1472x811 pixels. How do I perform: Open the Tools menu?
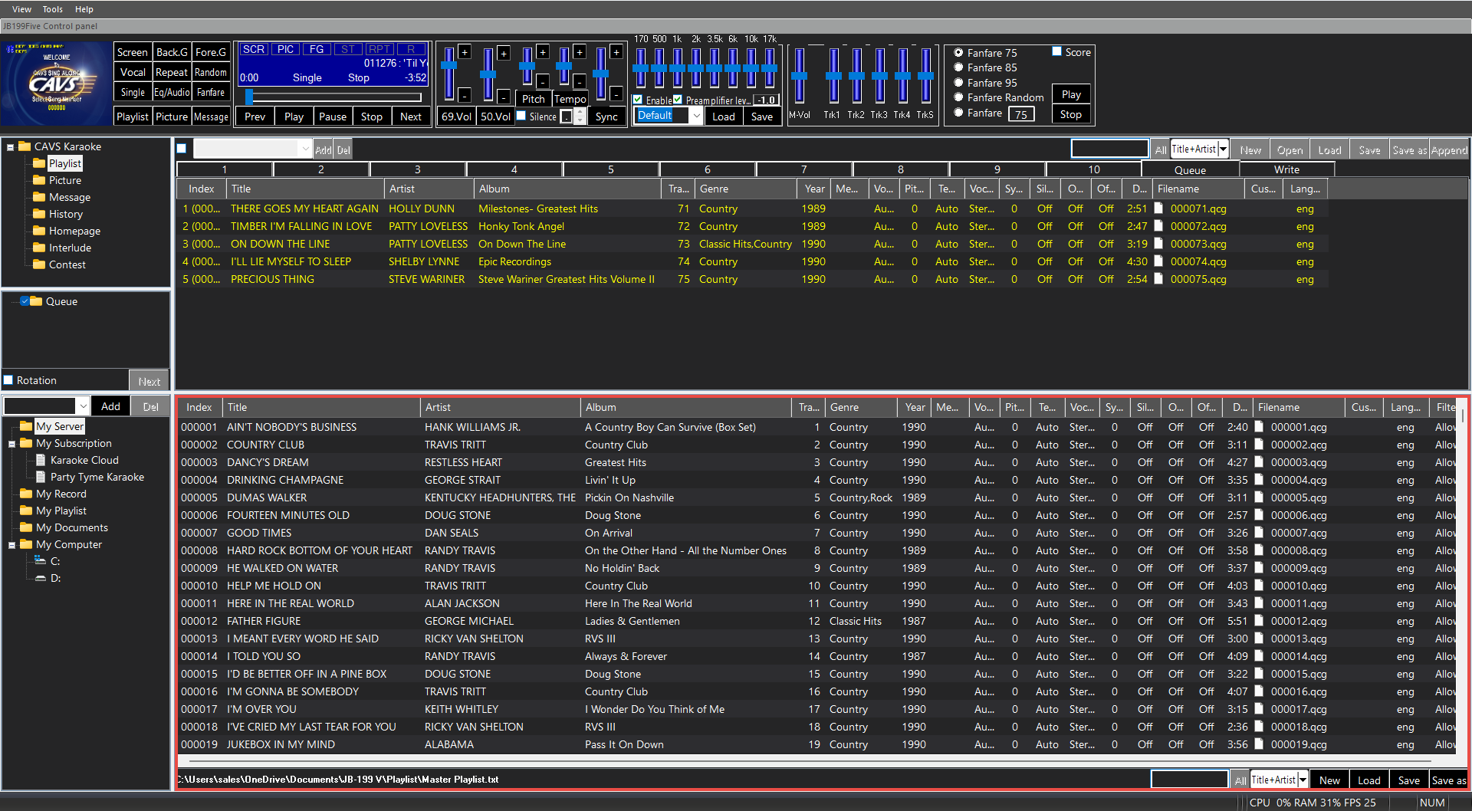click(x=52, y=9)
